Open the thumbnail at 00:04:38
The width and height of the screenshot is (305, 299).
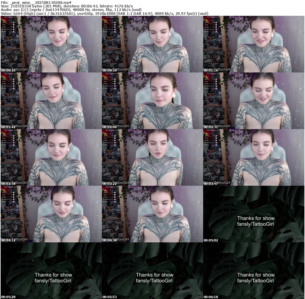tap(152, 214)
